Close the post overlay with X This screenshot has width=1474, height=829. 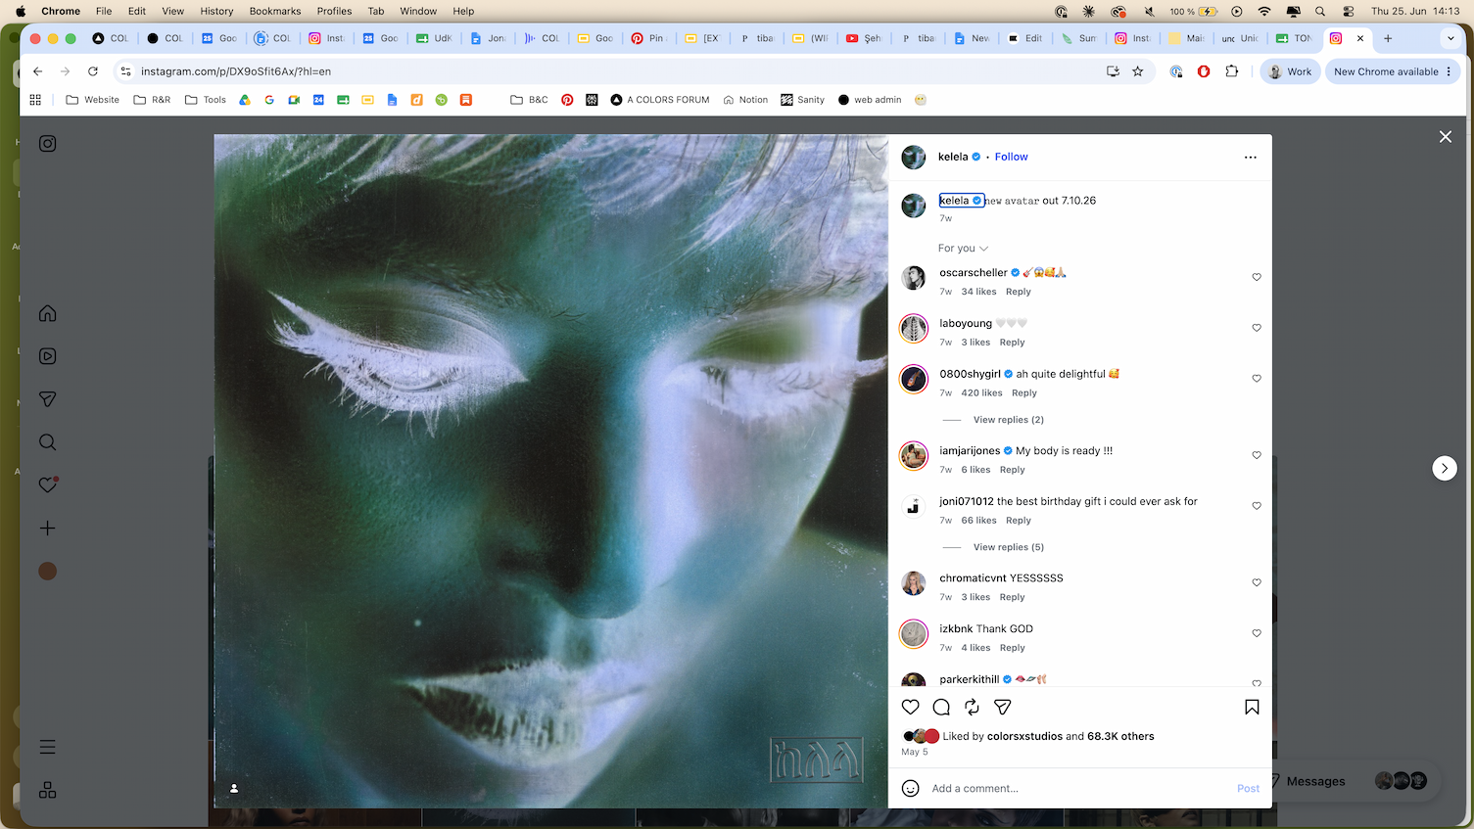point(1446,137)
